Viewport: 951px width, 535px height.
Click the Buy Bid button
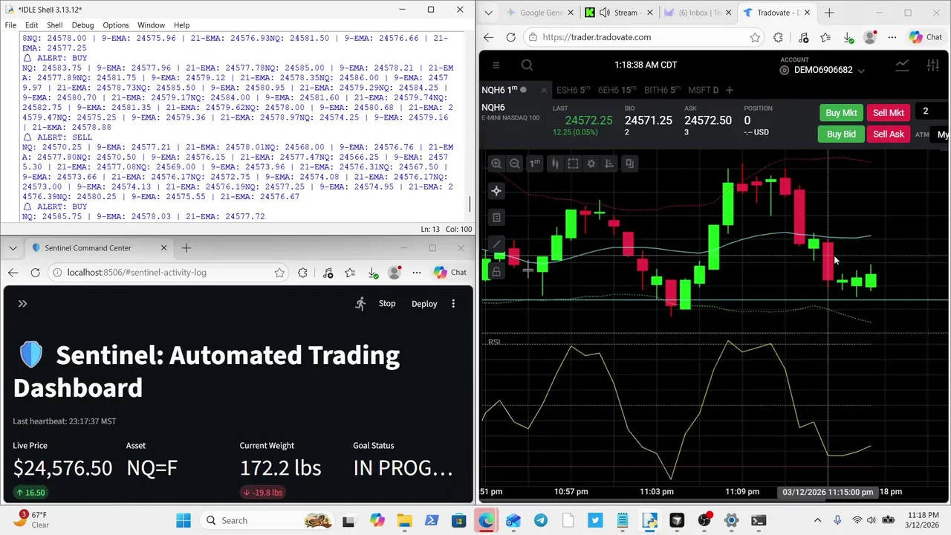click(841, 134)
